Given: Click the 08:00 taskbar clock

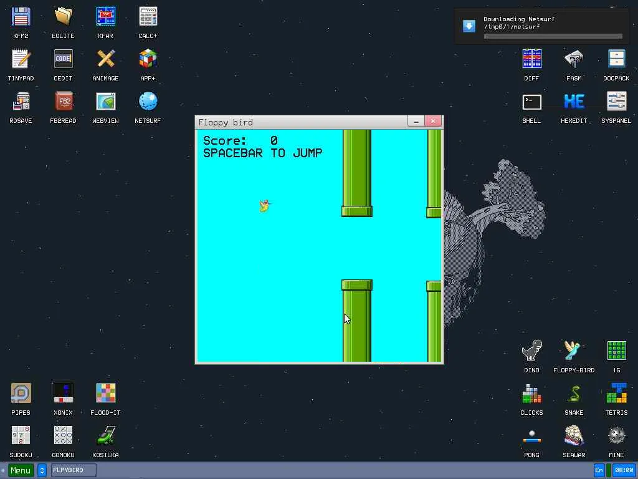Looking at the screenshot, I should coord(624,470).
